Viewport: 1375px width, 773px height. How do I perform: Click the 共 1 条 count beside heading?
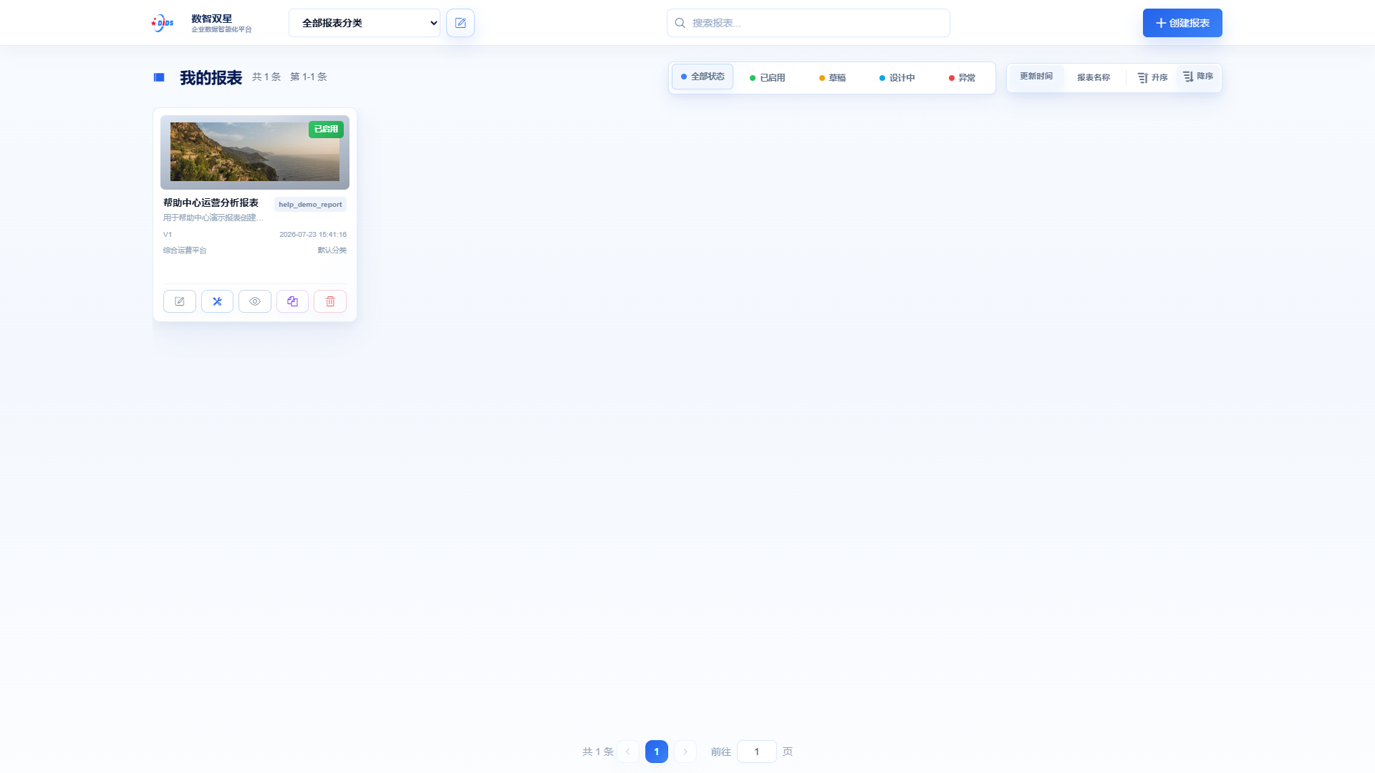point(266,77)
